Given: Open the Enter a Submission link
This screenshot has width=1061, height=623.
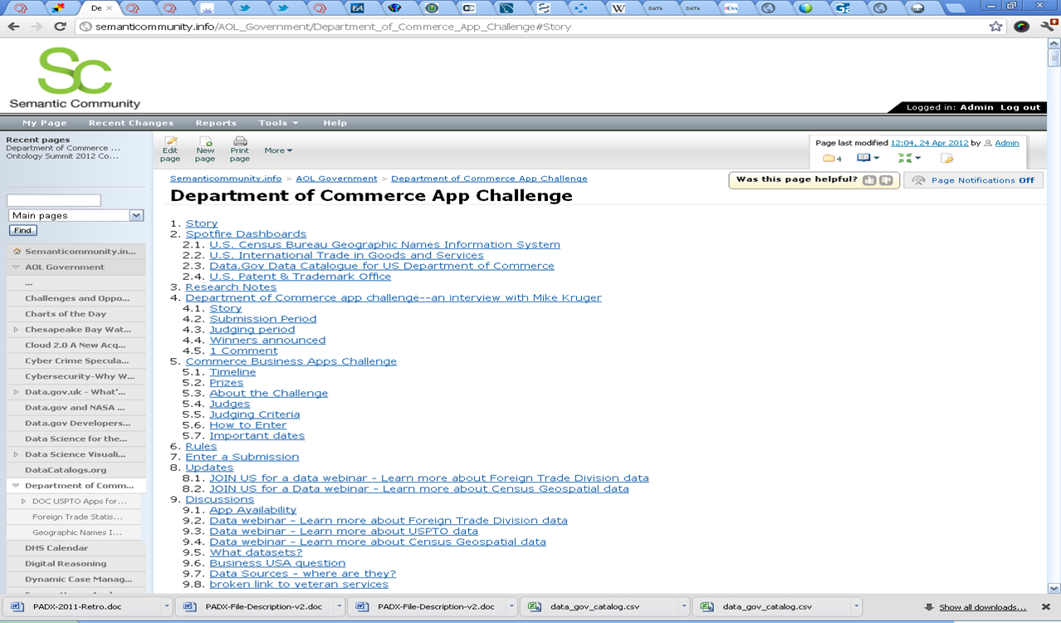Looking at the screenshot, I should [242, 457].
